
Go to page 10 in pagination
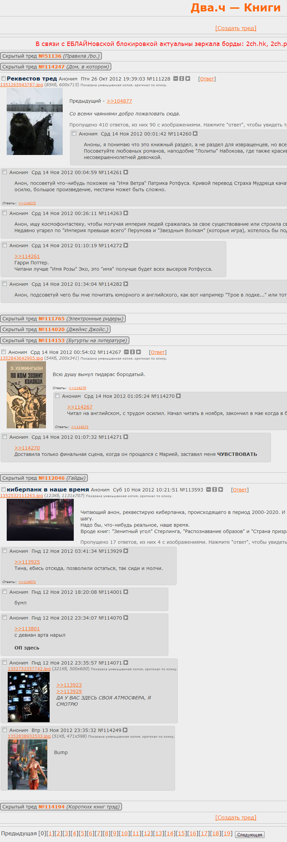(x=124, y=833)
